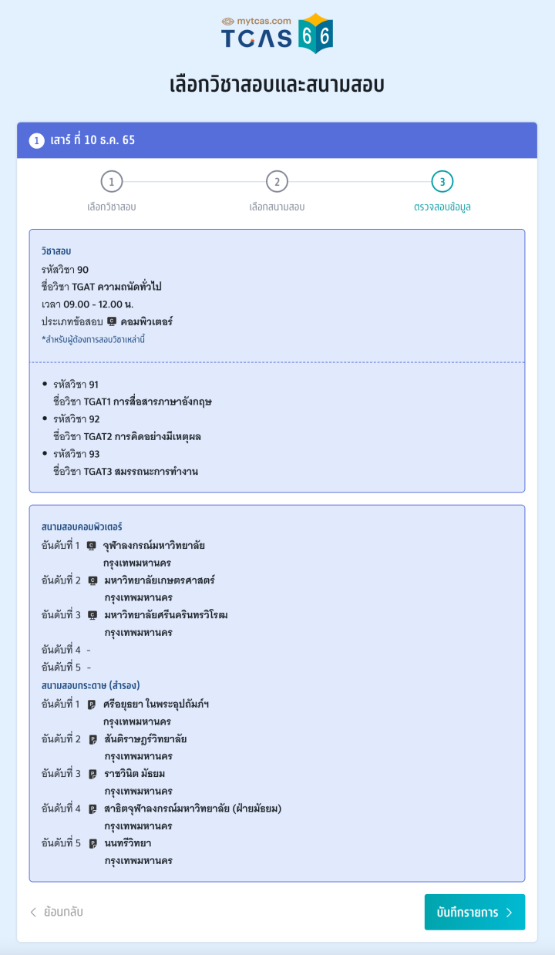The width and height of the screenshot is (555, 955).
Task: Click paper icon beside นนทรีวิทยา
Action: pyautogui.click(x=92, y=844)
